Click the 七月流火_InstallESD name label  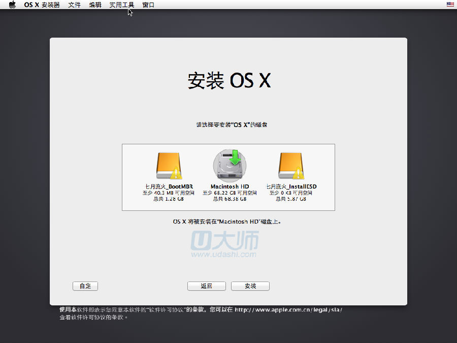click(291, 186)
